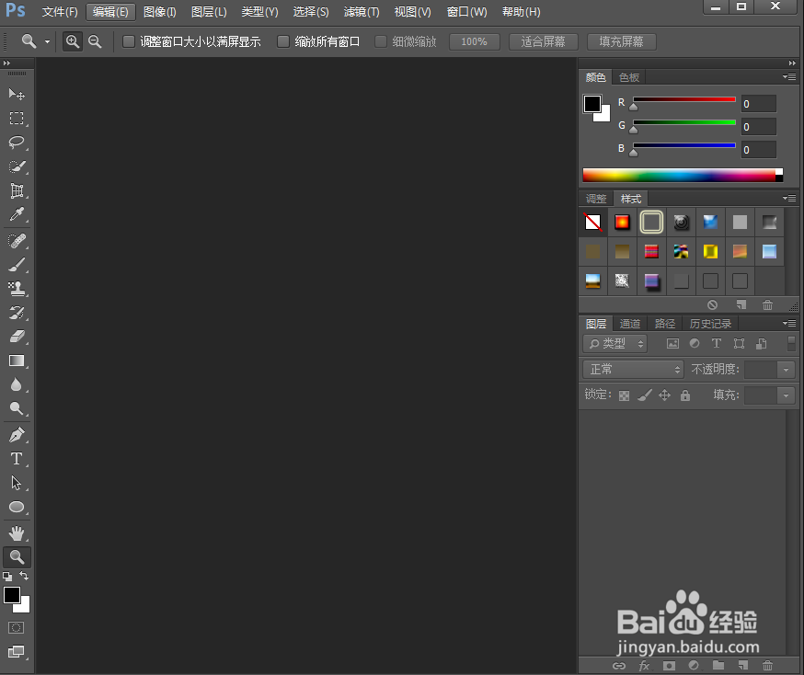Select the Lasso tool
804x675 pixels.
pos(17,142)
